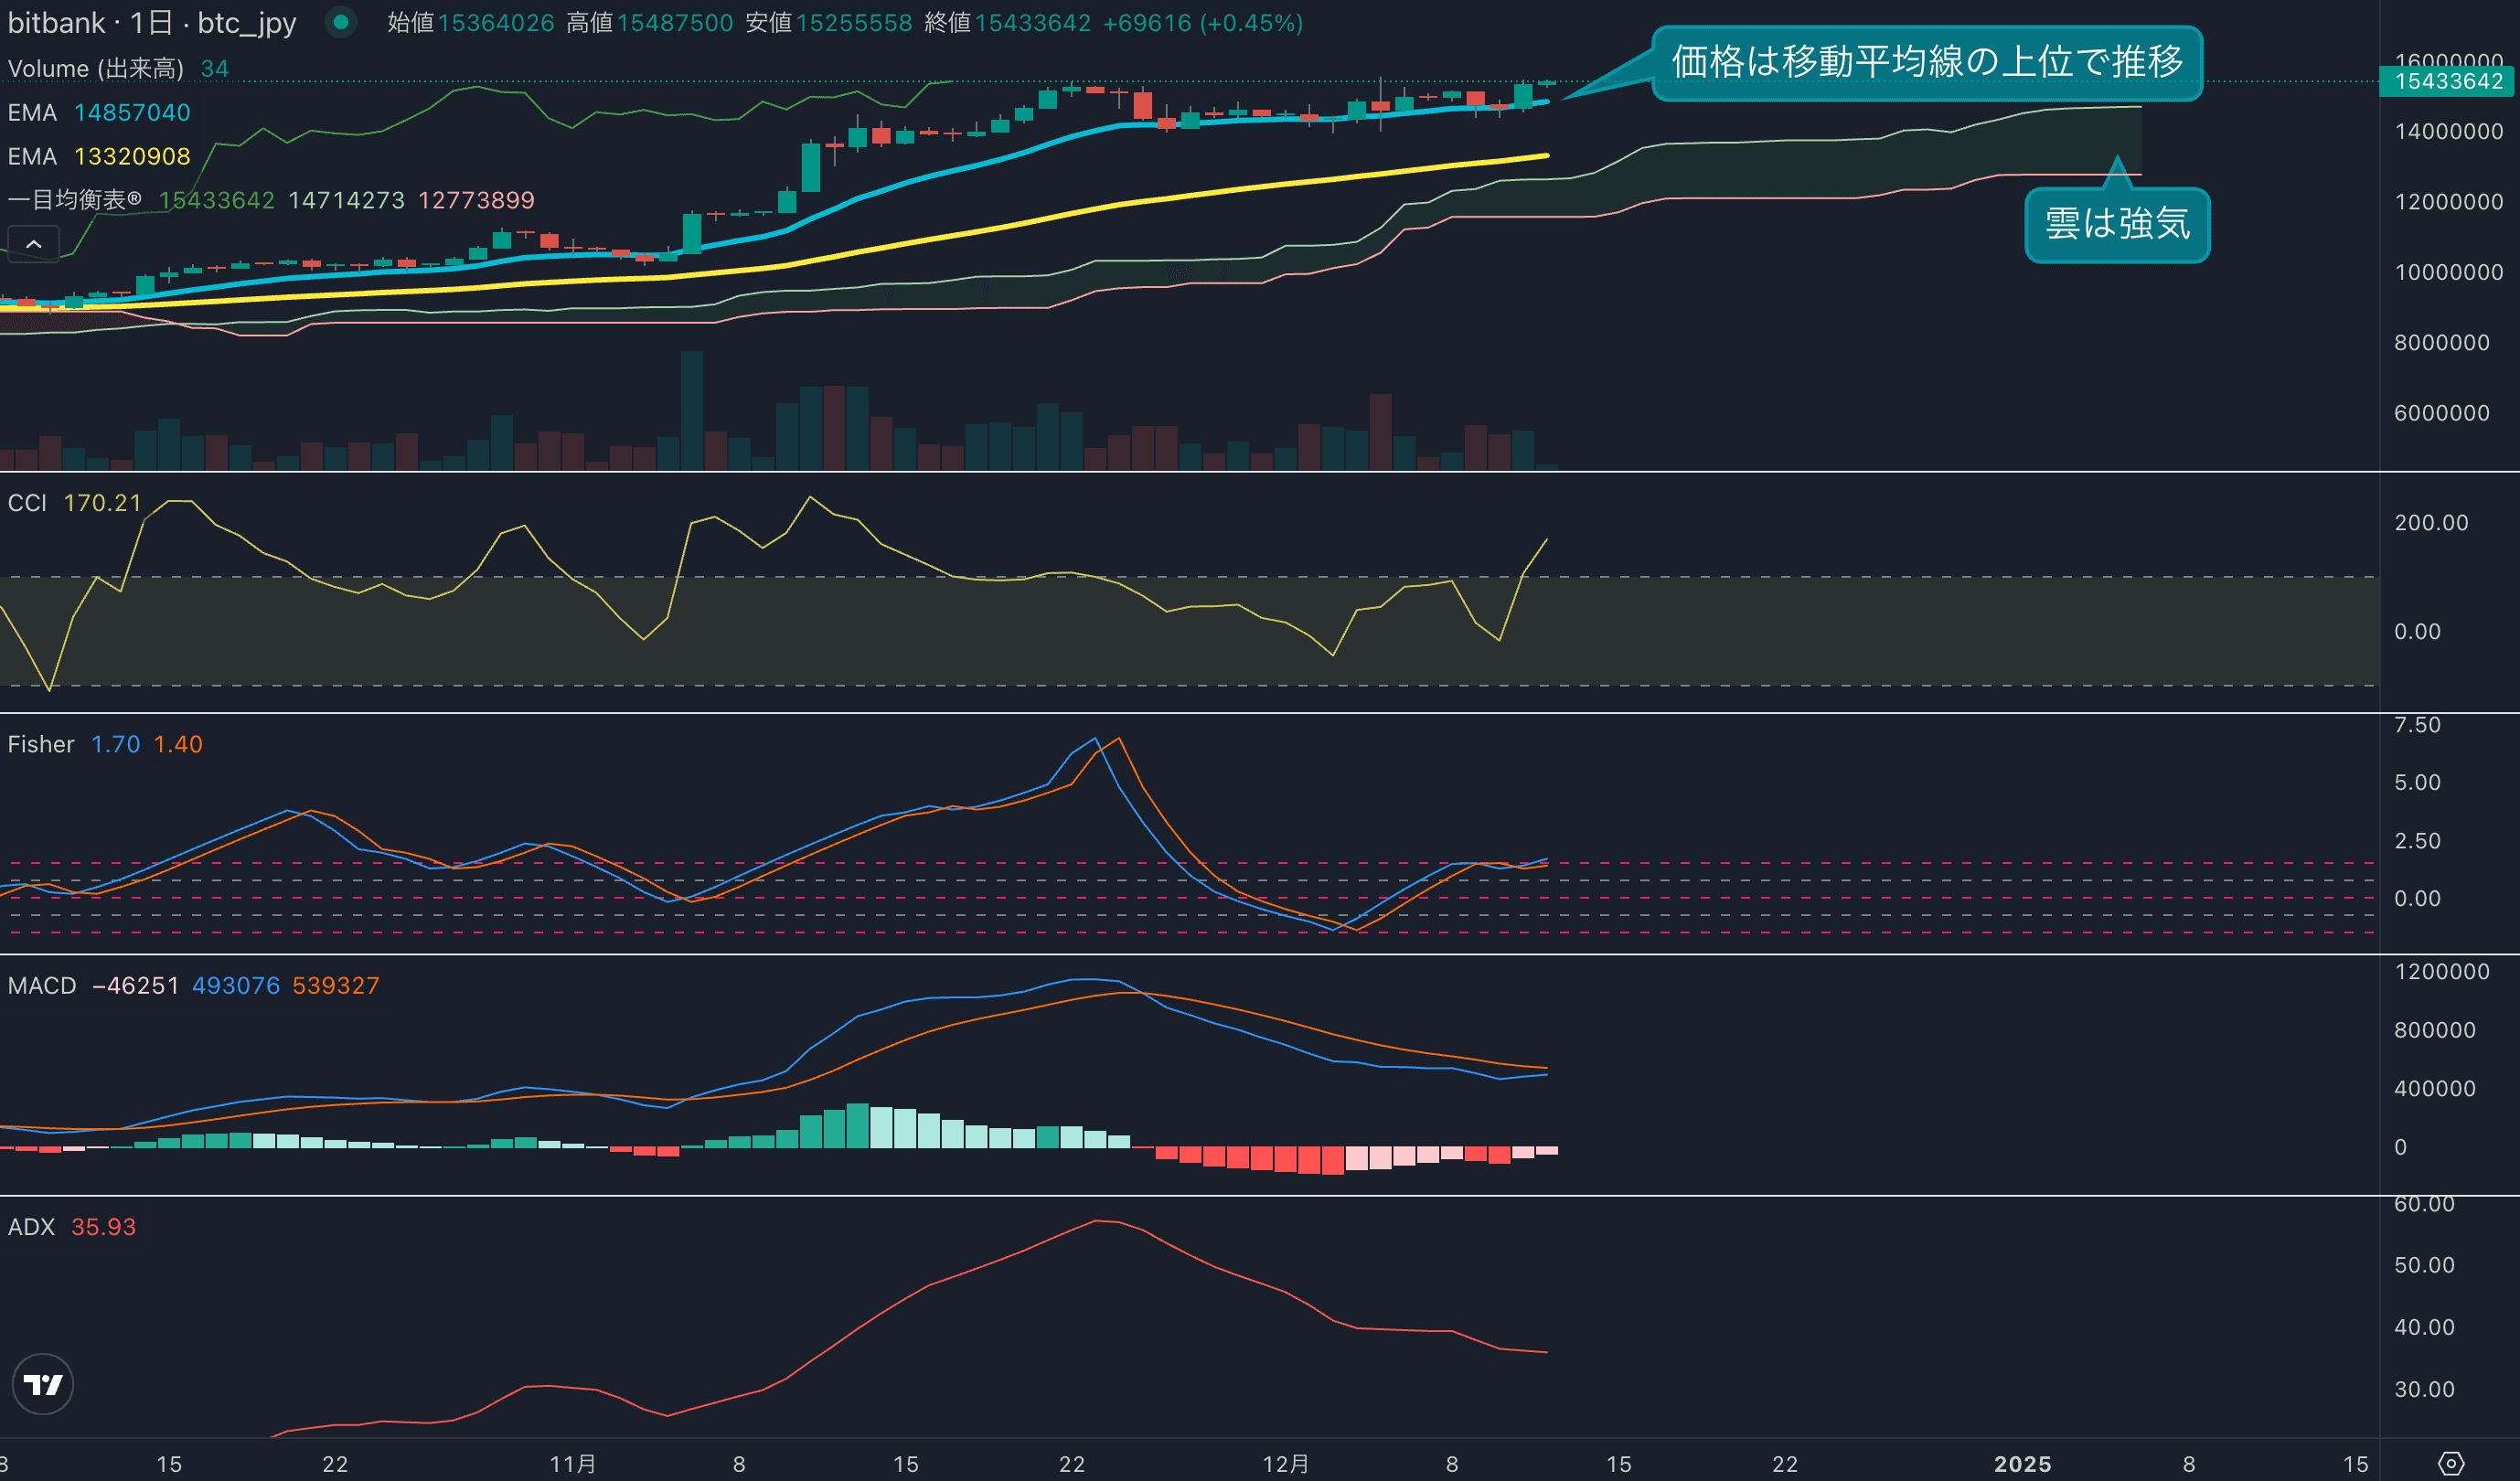Click the ADX indicator label
2520x1481 pixels.
click(31, 1227)
